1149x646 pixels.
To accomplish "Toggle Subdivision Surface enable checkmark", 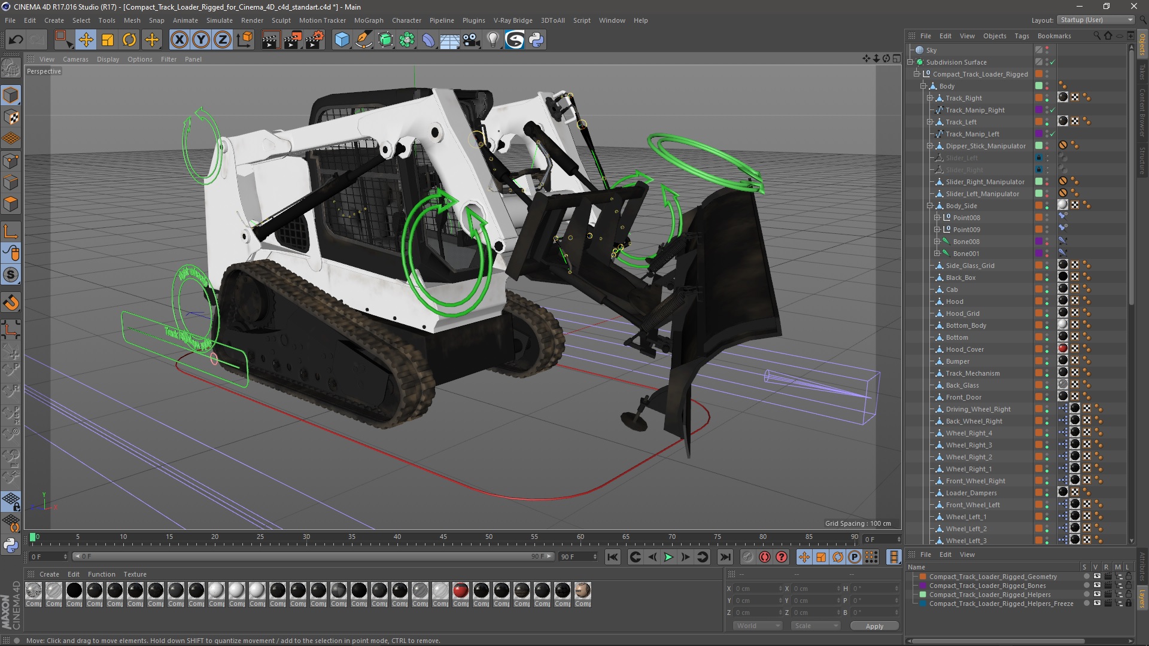I will 1052,62.
